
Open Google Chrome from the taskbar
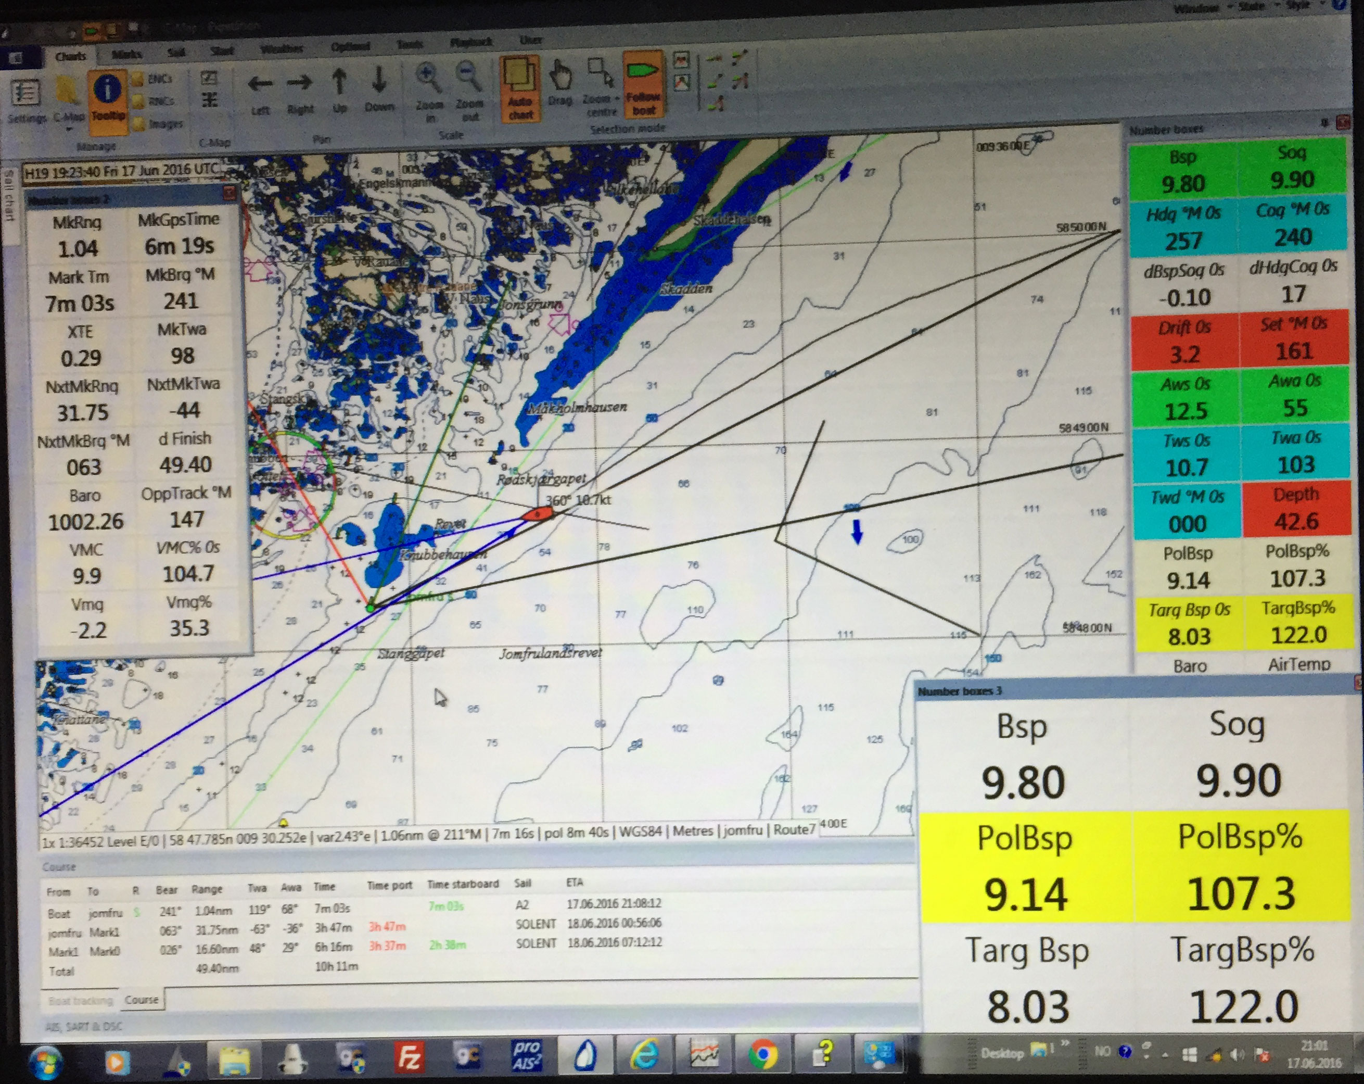[x=762, y=1054]
